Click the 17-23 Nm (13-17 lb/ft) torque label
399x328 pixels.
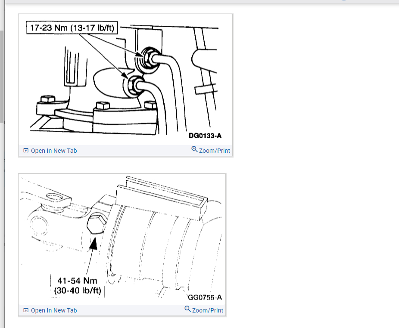(72, 28)
